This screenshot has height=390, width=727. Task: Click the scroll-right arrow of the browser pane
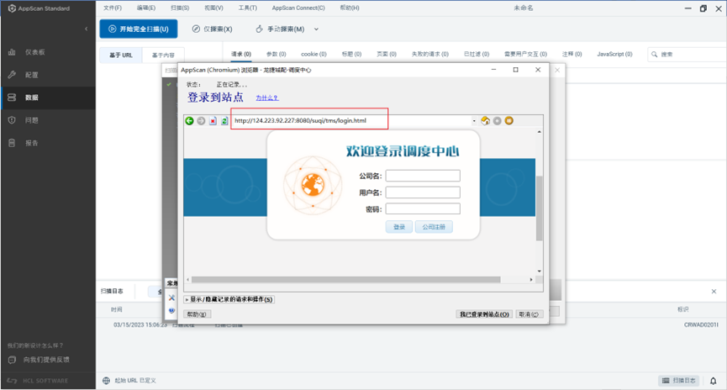(531, 280)
